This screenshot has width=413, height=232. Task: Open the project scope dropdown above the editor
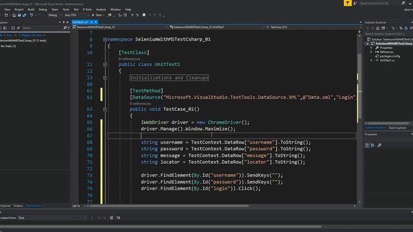[121, 27]
